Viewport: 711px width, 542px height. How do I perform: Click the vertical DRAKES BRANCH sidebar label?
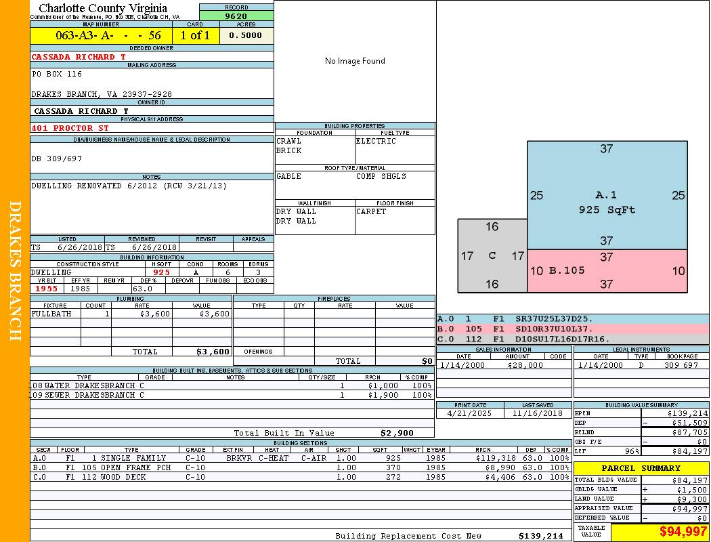(15, 271)
